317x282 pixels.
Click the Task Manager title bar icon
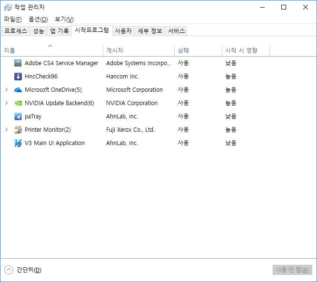coord(8,8)
